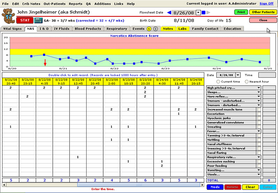The width and height of the screenshot is (278, 193).
Task: Check the Generalized convulsions checkbox
Action: [x=259, y=123]
